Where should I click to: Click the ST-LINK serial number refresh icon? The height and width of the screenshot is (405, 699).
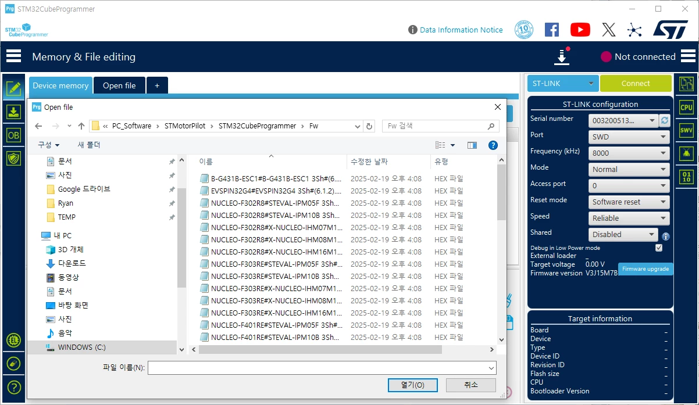coord(665,120)
